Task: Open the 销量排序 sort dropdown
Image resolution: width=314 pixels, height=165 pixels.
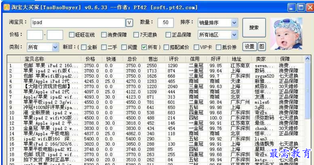Action: pos(218,23)
